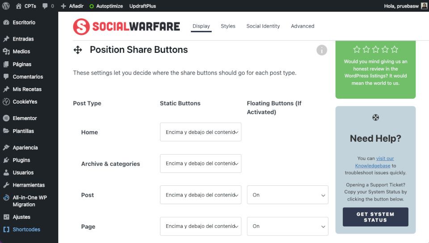Expand the Home static buttons dropdown
429x243 pixels.
coord(201,132)
